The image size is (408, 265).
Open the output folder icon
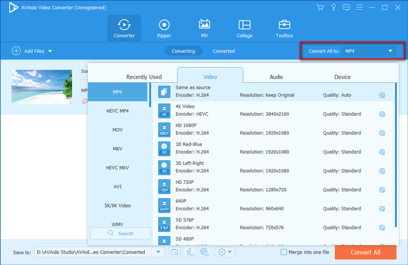175,252
